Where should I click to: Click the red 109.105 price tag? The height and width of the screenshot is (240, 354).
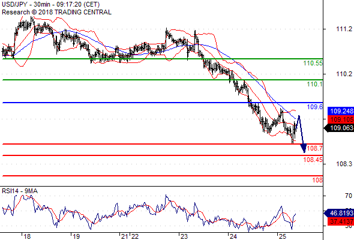[340, 119]
